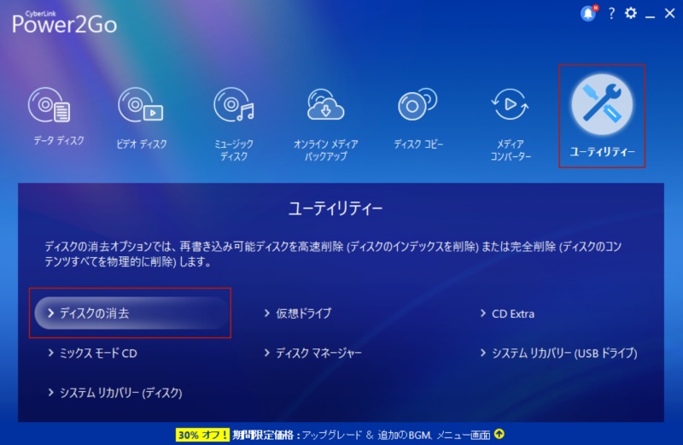
Task: Click the 30% オフ! promotion badge
Action: pyautogui.click(x=202, y=435)
